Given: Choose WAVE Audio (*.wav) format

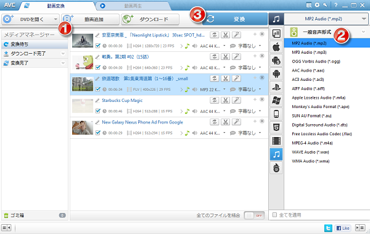Looking at the screenshot, I should [310, 152].
